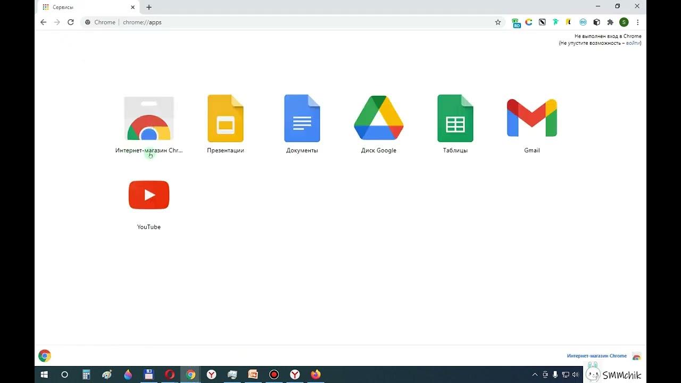681x383 pixels.
Task: Click the teal figure extension icon
Action: tap(555, 22)
